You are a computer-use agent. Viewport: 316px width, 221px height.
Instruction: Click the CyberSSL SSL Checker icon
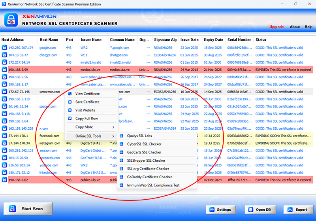click(x=122, y=144)
